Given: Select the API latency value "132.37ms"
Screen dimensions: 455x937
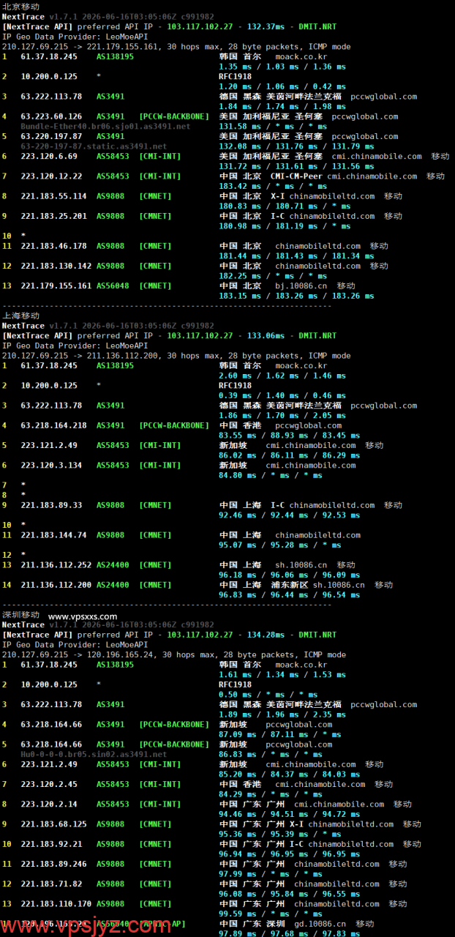Looking at the screenshot, I should (x=266, y=26).
